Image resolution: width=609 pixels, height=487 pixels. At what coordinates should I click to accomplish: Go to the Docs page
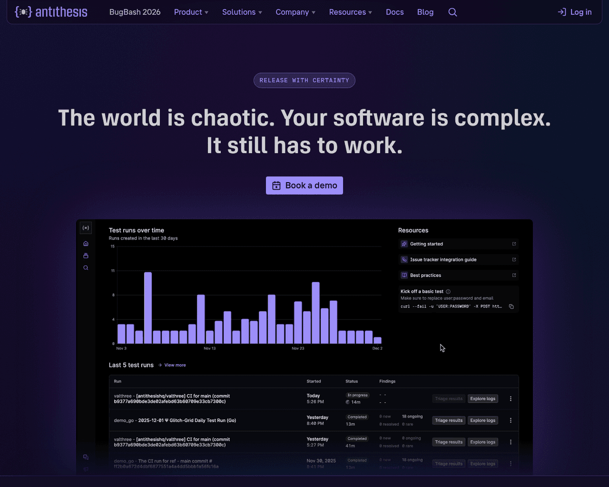pos(395,12)
